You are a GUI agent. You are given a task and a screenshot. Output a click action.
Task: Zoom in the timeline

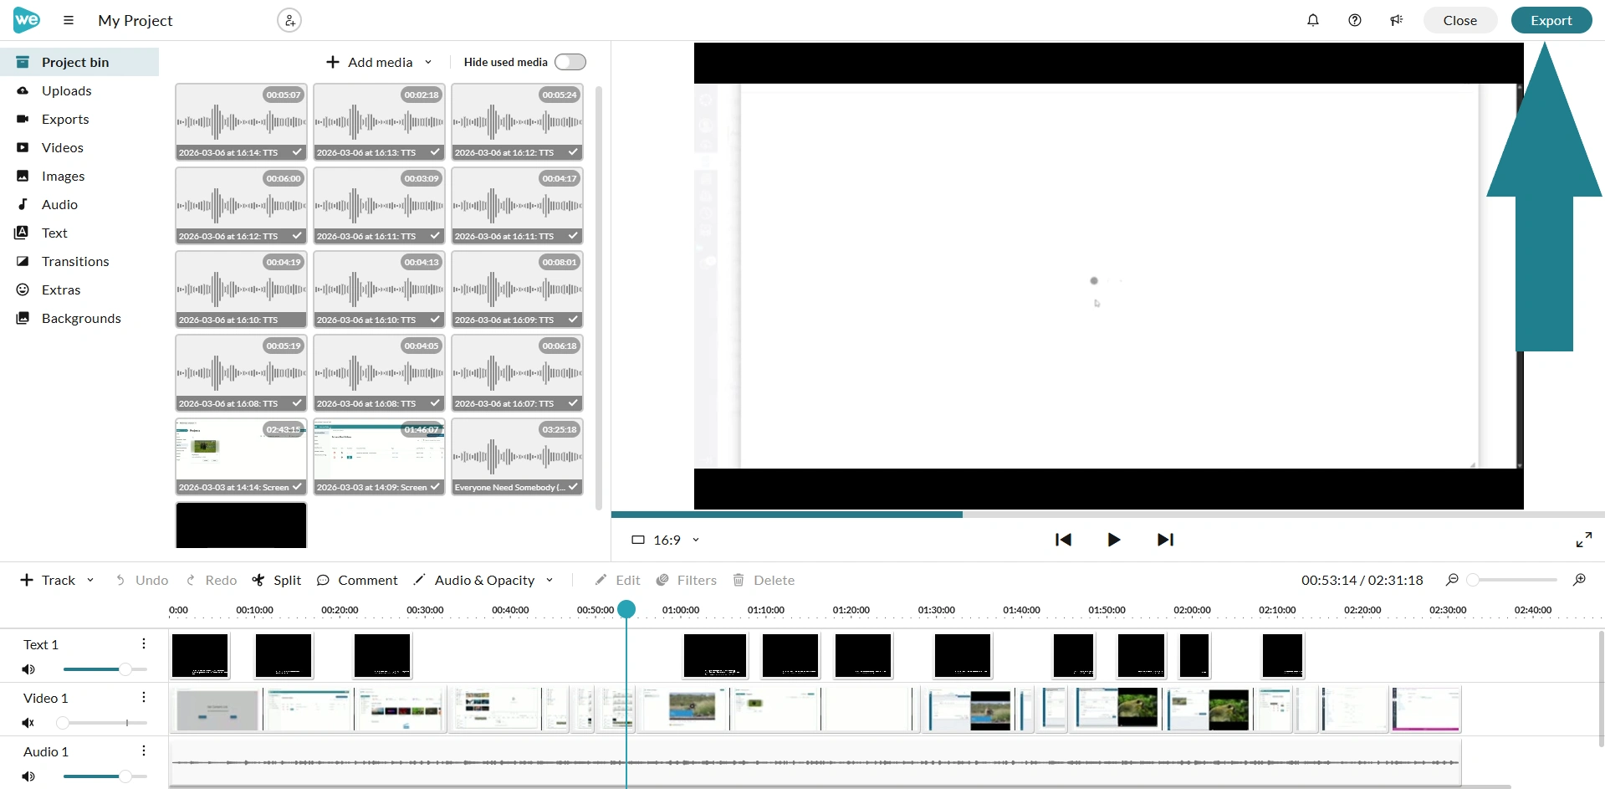(1579, 580)
